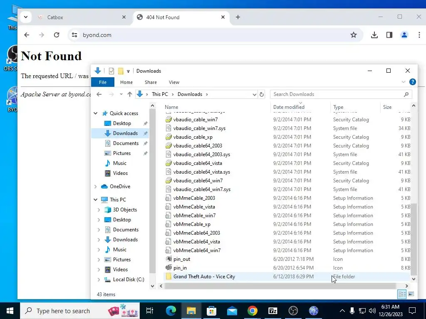
Task: Select Pictures under Quick access
Action: coord(122,153)
